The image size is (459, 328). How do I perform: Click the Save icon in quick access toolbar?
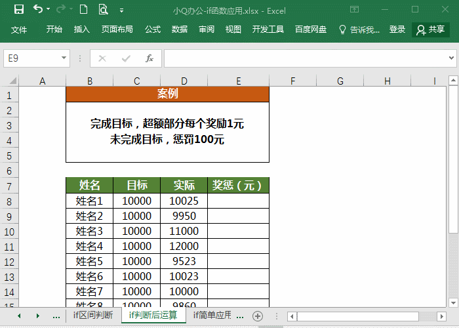click(x=18, y=10)
